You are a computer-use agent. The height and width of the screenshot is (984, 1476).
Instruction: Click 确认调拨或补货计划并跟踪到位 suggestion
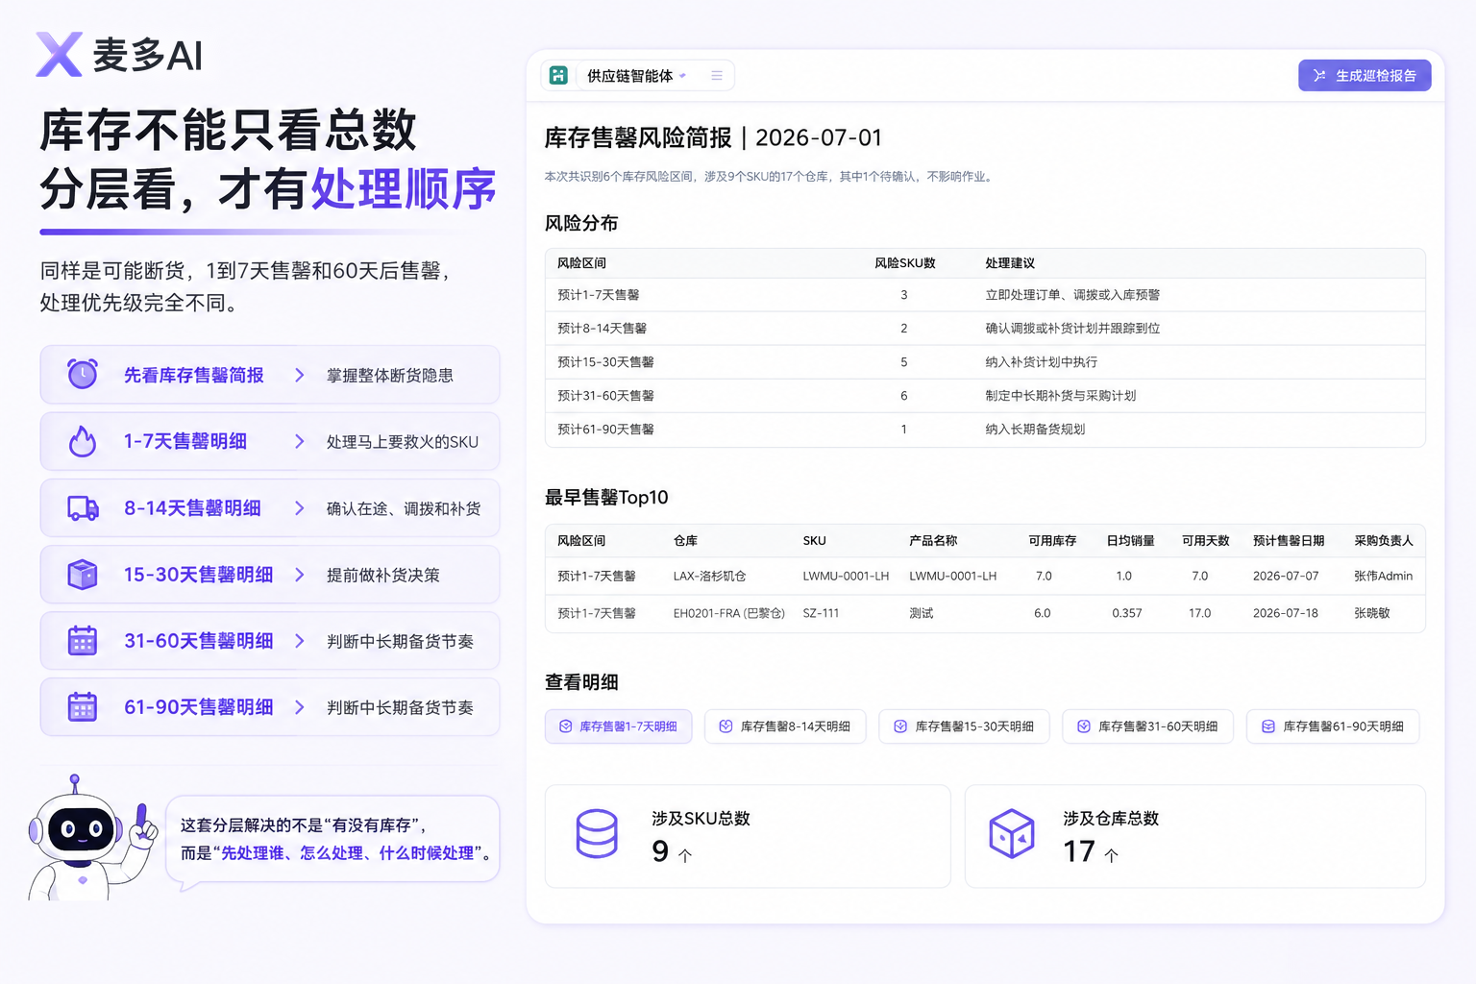pyautogui.click(x=1072, y=329)
